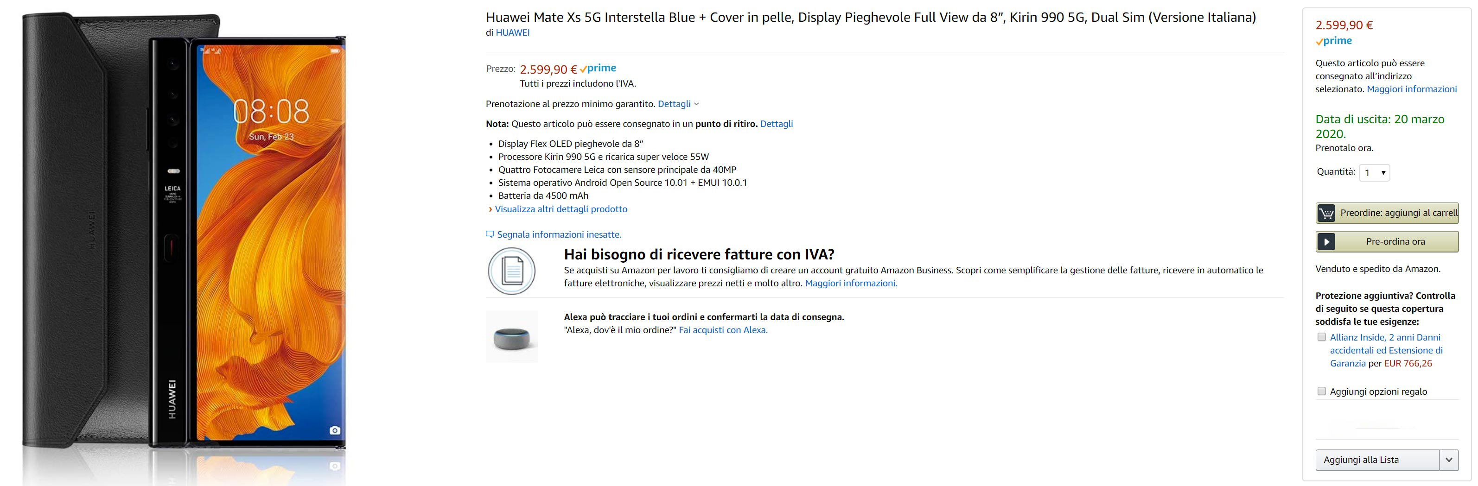Enable the Allianz Inside protection checkbox
Screen dimensions: 1478x486
pos(1322,337)
